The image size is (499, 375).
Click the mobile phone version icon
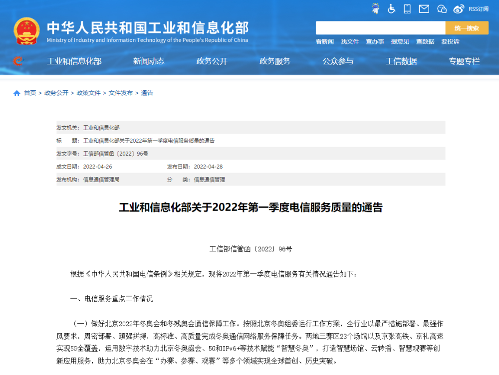point(407,8)
